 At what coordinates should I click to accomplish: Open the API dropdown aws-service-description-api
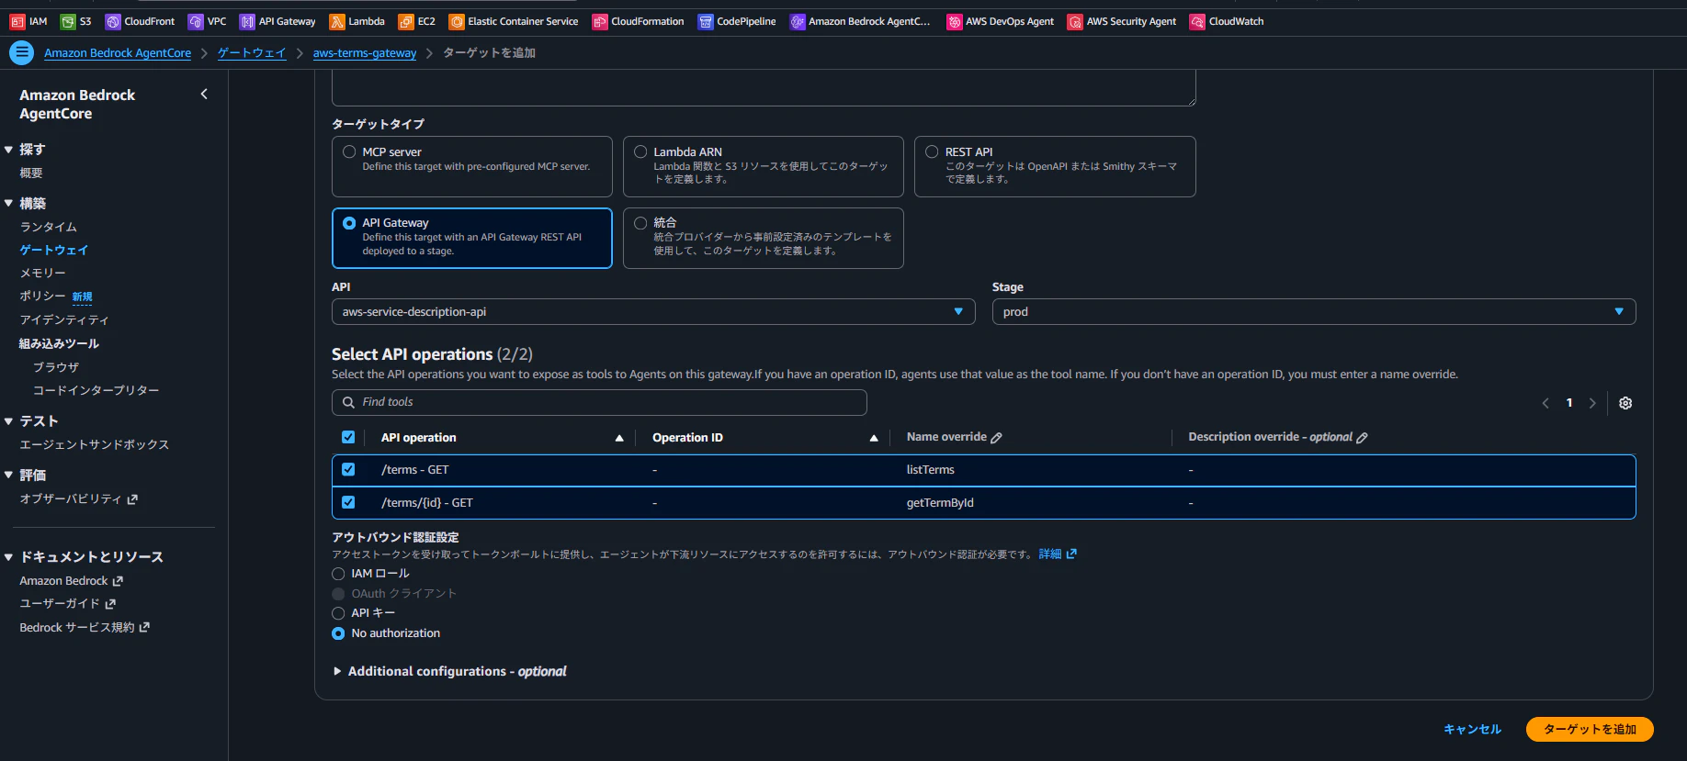click(652, 312)
